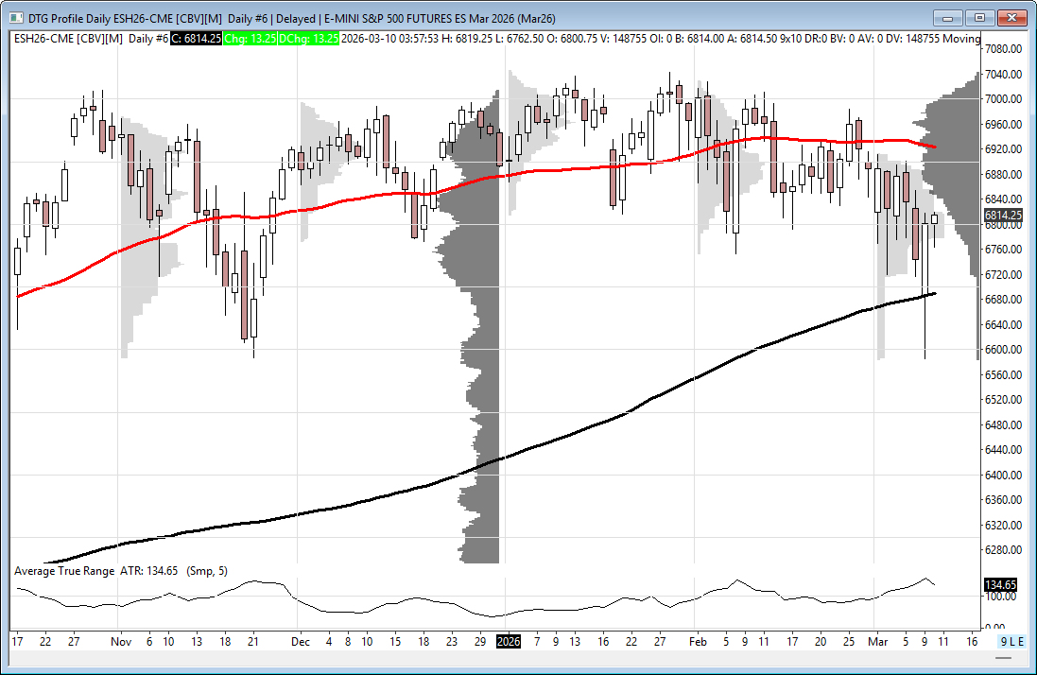The width and height of the screenshot is (1037, 675).
Task: Close the ESH26-CME chart window
Action: point(1012,17)
